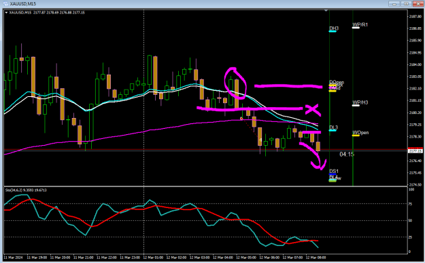The width and height of the screenshot is (425, 263).
Task: Click the 75 level on the stochastic scale
Action: tap(410, 204)
